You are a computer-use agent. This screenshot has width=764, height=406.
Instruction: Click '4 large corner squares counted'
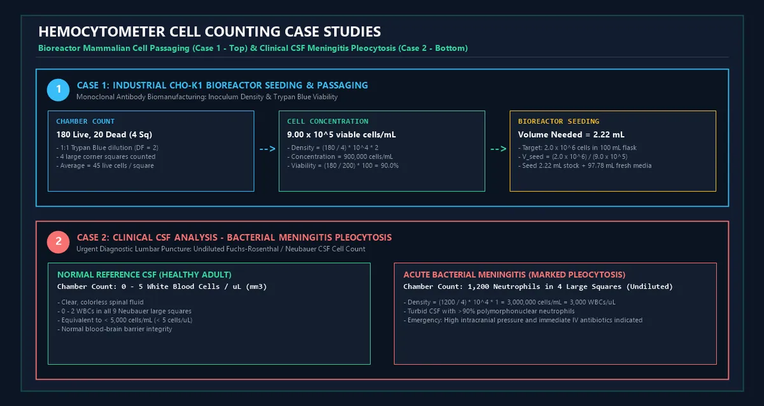[105, 157]
